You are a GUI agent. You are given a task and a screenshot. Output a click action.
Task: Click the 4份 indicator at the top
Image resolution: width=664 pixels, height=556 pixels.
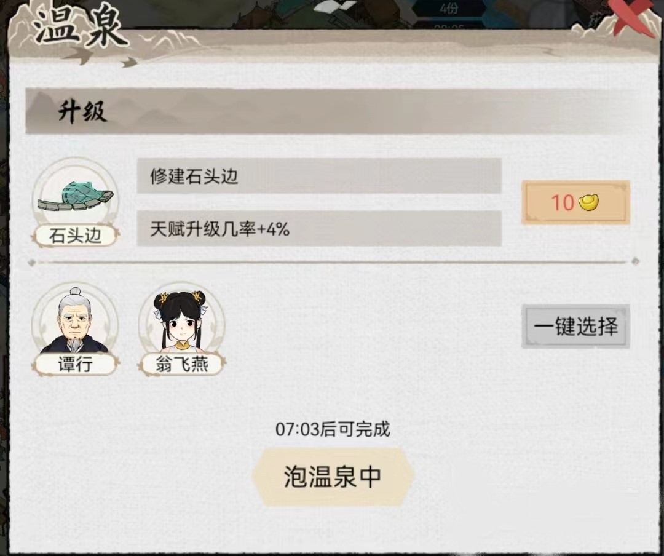pos(449,9)
